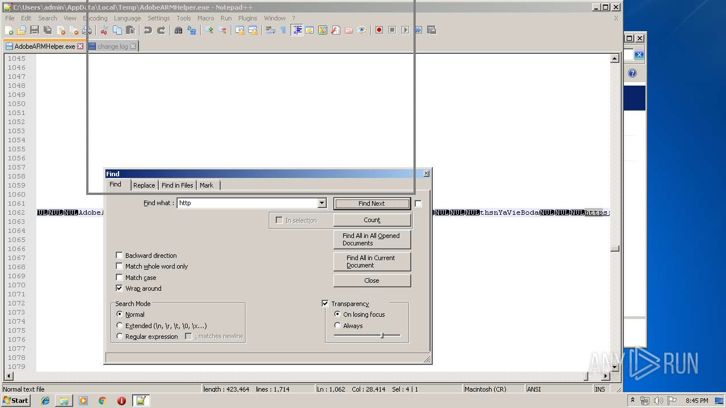
Task: Select the change.log document tab
Action: coord(112,46)
